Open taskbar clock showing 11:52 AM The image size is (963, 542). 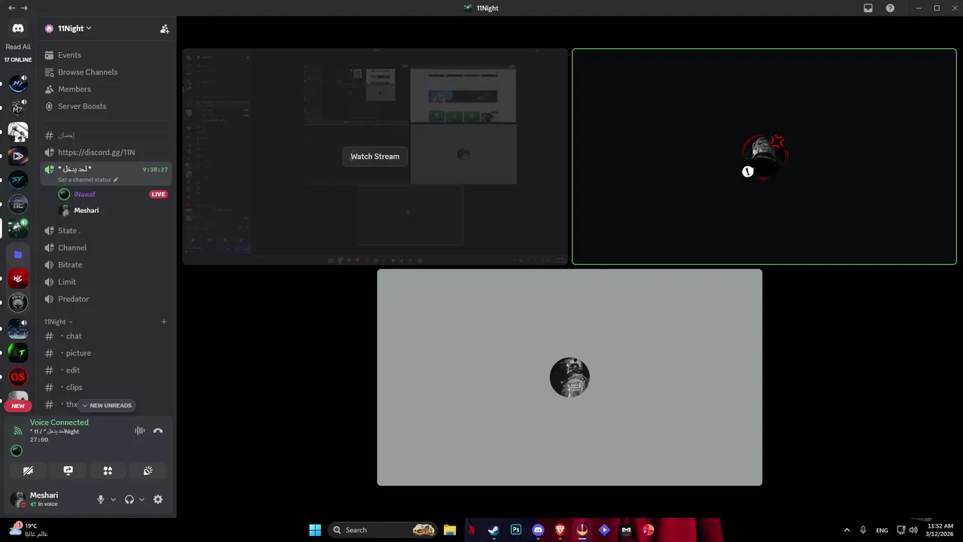pos(940,530)
